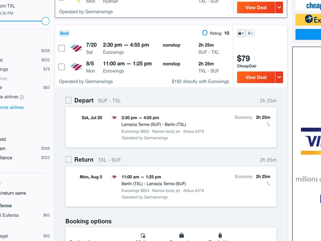Click the Eurowings logo on 8/5 flight
Viewport: 321px width, 241px height.
pos(76,67)
